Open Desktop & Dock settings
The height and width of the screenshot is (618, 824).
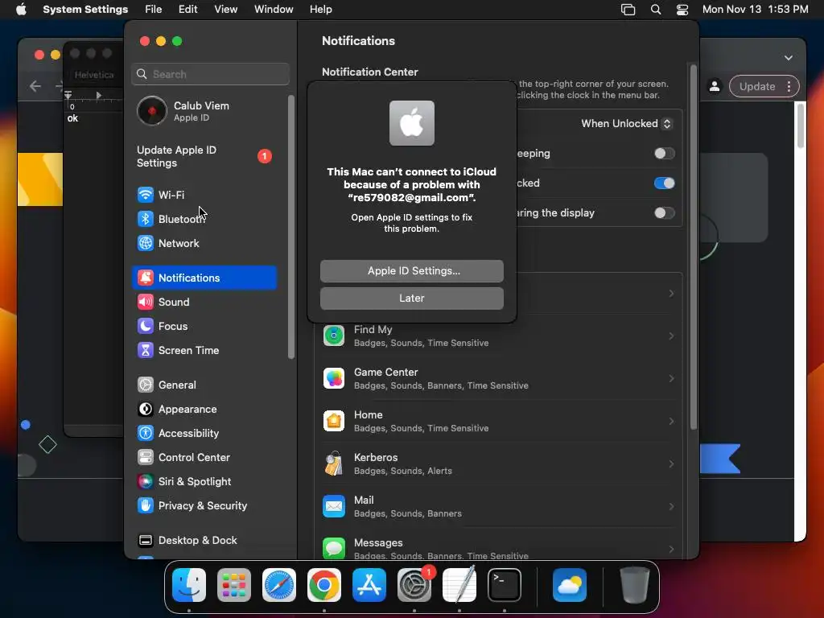(204, 541)
